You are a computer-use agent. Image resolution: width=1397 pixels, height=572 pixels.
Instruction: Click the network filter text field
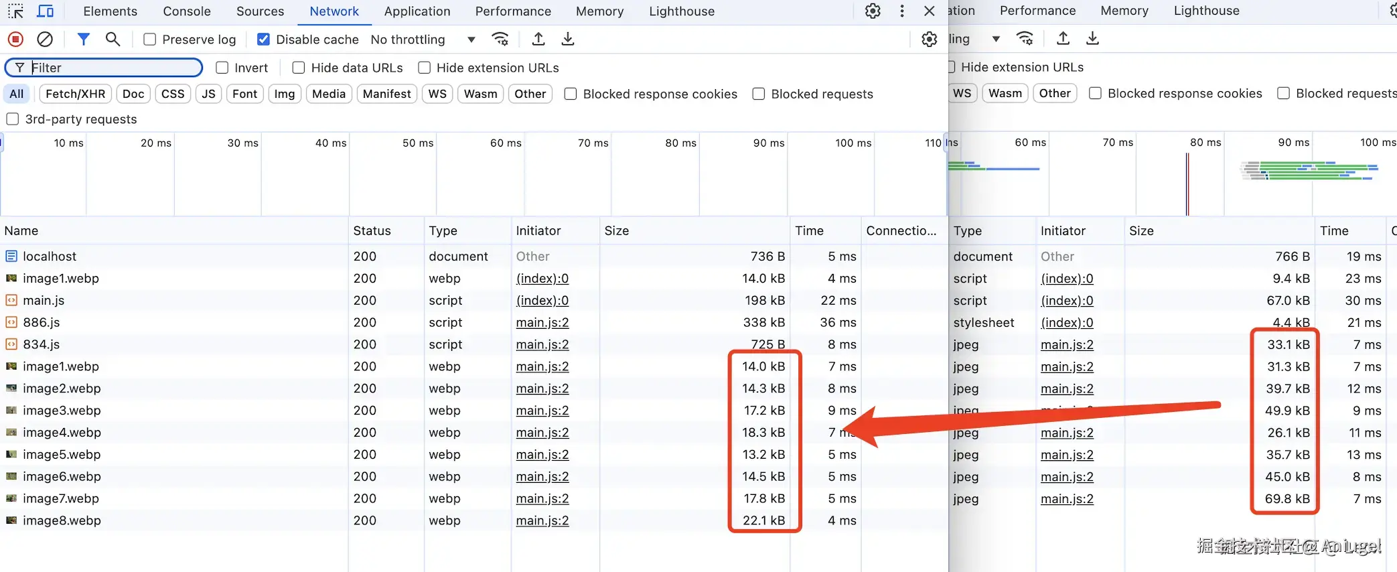coord(104,68)
